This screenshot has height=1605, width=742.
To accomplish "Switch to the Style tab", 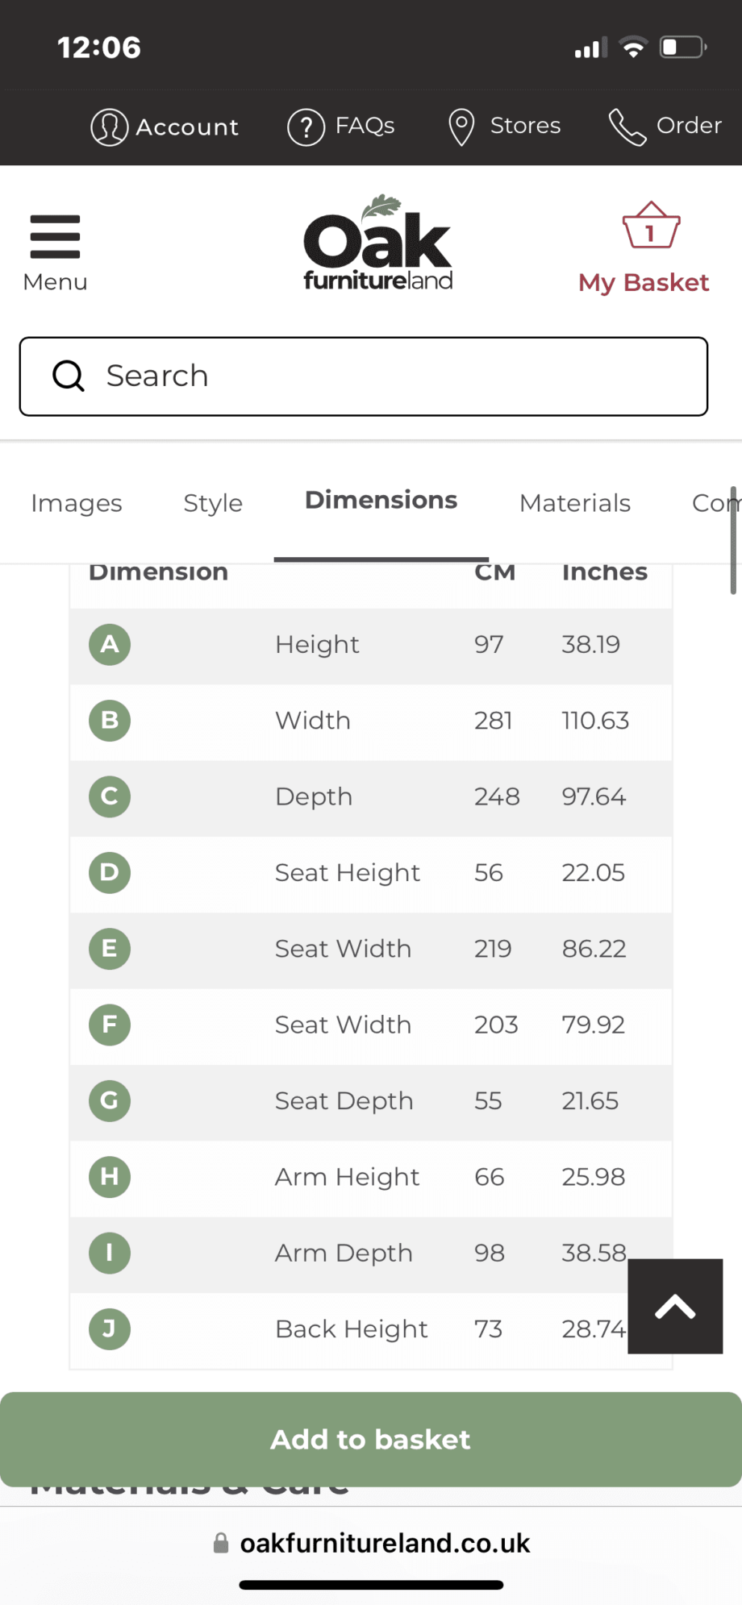I will click(x=213, y=503).
